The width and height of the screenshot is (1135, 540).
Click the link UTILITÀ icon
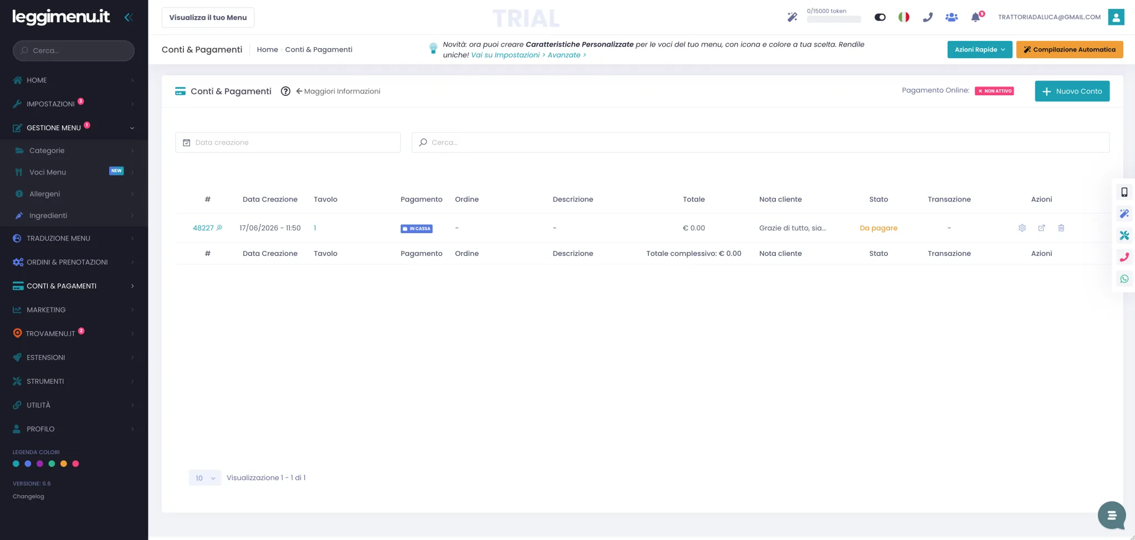[x=17, y=405]
